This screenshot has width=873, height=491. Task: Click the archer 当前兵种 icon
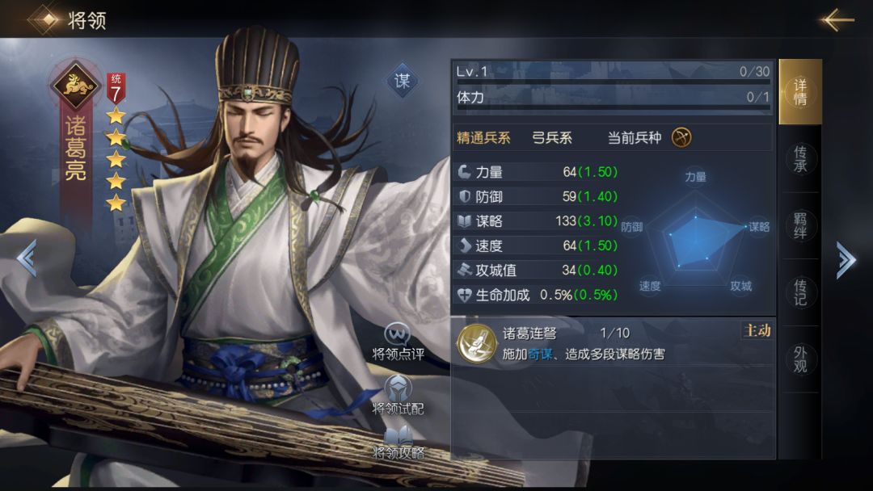click(x=681, y=137)
